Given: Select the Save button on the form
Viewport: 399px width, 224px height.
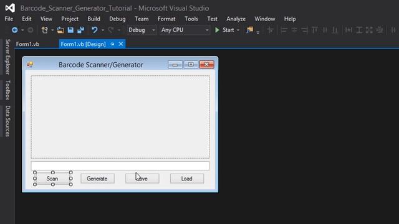Looking at the screenshot, I should click(x=142, y=179).
